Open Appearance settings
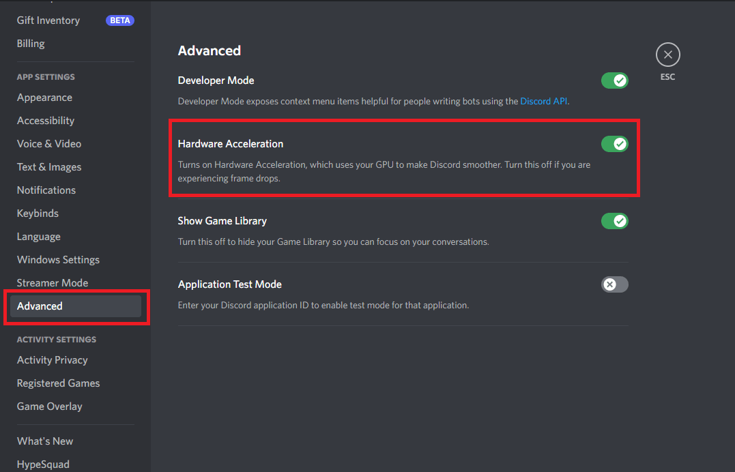This screenshot has width=735, height=472. [x=44, y=98]
